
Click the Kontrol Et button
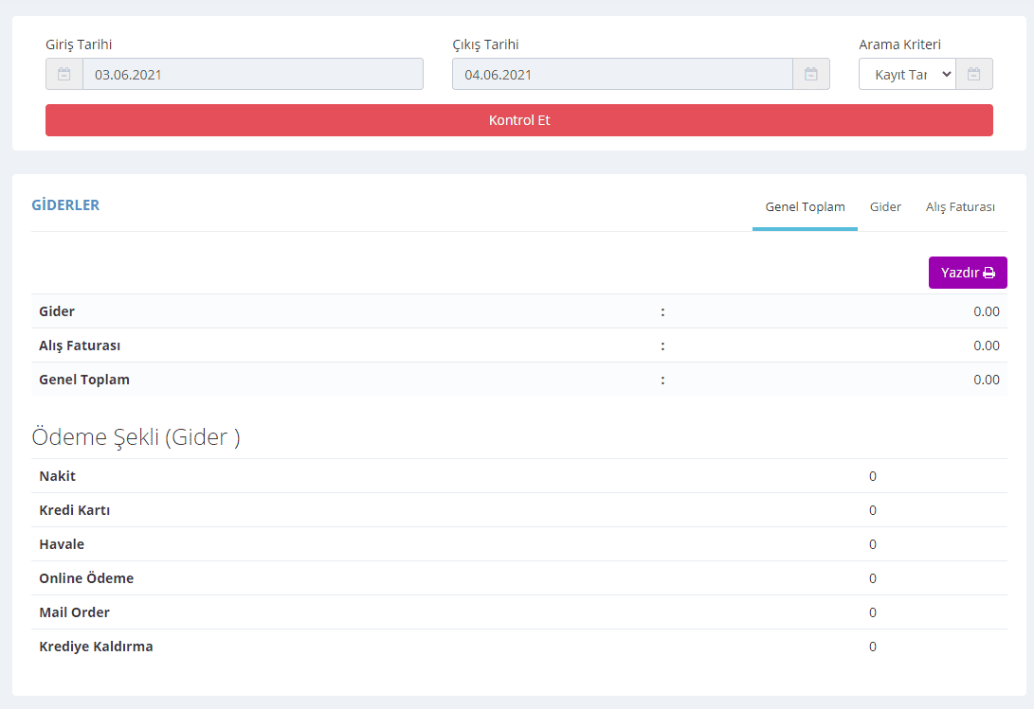pos(519,120)
